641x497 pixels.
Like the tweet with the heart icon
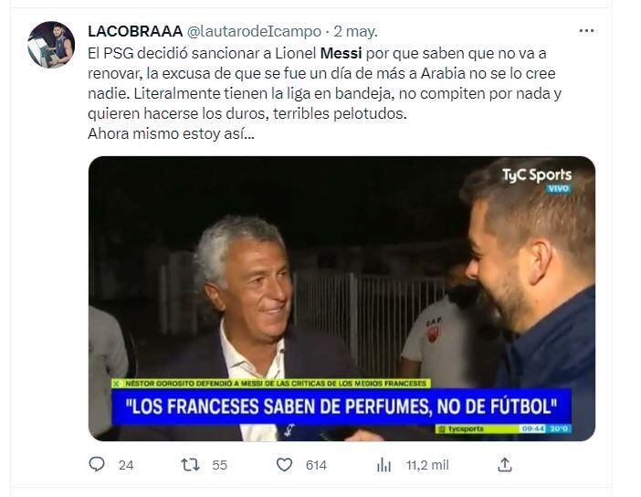coord(284,465)
